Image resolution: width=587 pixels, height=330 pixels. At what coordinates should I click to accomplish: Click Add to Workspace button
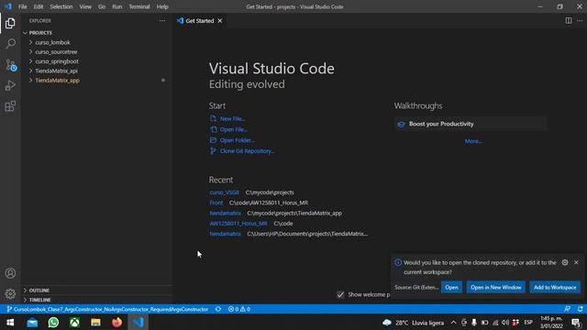[555, 287]
